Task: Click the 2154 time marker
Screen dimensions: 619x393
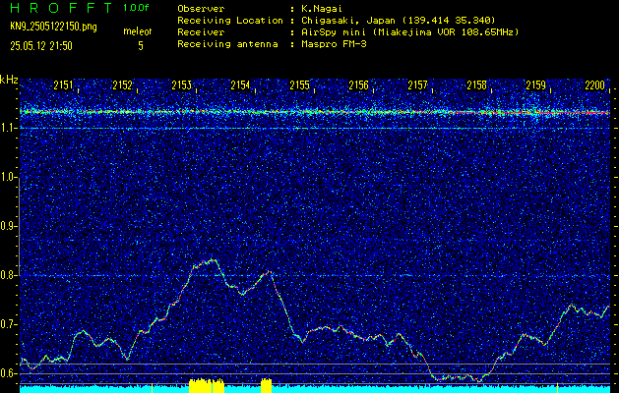Action: [240, 85]
